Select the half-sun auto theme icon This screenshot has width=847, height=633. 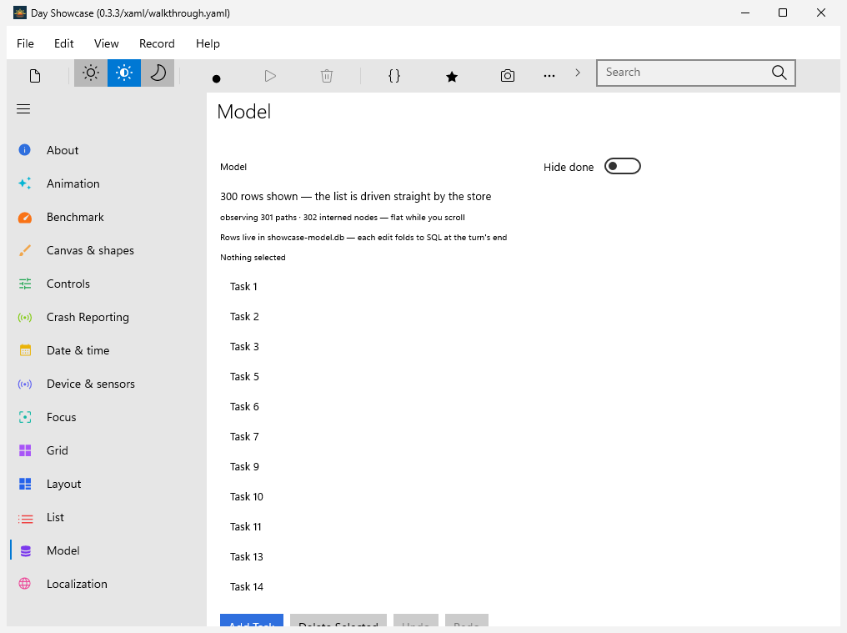click(x=124, y=73)
